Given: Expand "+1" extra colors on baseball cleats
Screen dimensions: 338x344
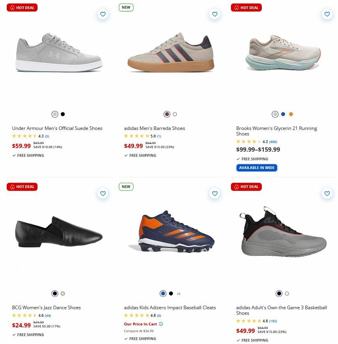Looking at the screenshot, I should click(178, 293).
